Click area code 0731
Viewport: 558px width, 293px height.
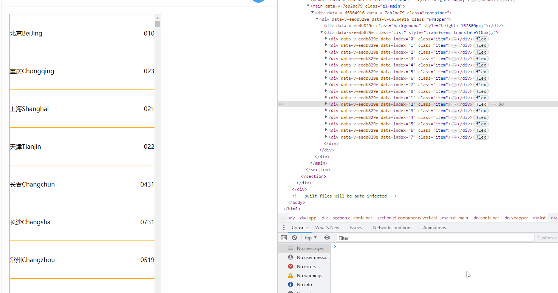click(x=147, y=222)
